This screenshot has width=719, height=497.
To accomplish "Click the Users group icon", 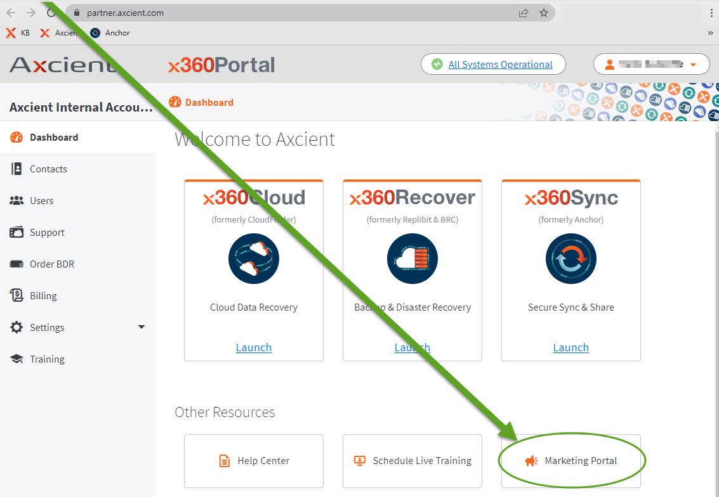I will coord(16,200).
